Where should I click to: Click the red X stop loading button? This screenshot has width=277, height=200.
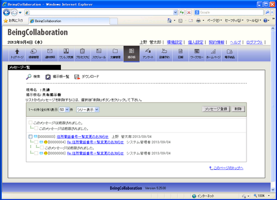pos(189,12)
